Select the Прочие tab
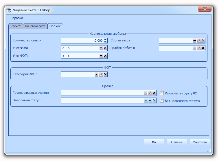 [x=55, y=26]
